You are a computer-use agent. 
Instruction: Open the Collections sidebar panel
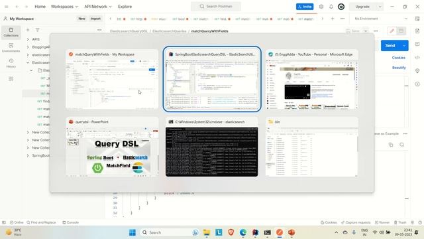pyautogui.click(x=11, y=33)
